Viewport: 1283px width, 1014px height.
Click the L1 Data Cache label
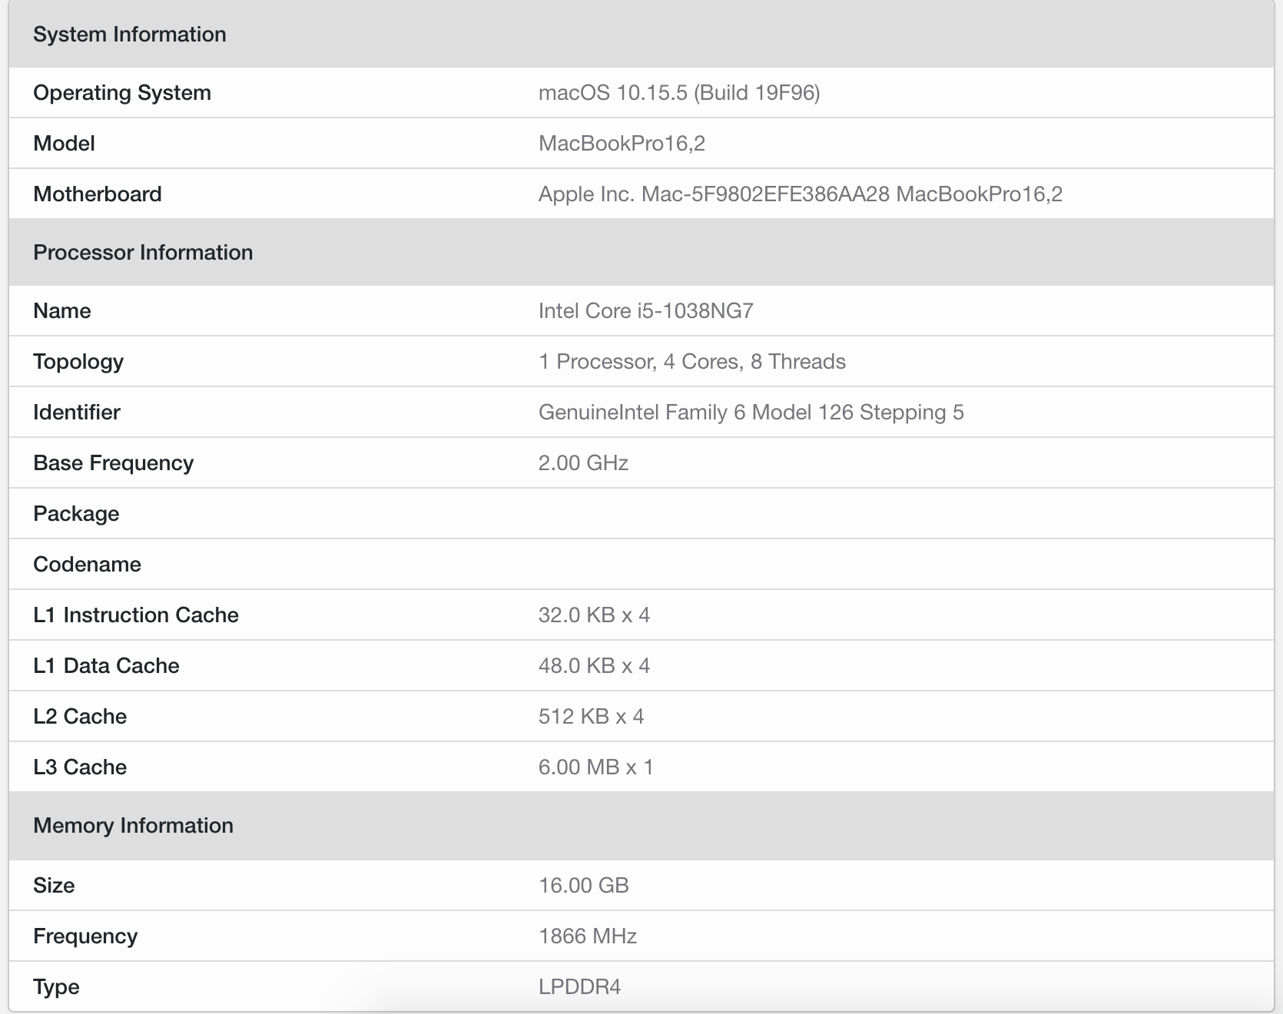(106, 666)
